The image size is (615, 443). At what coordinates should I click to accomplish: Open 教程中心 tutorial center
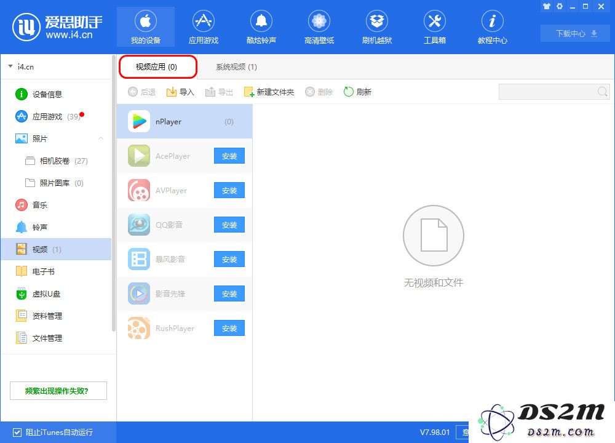pos(492,26)
